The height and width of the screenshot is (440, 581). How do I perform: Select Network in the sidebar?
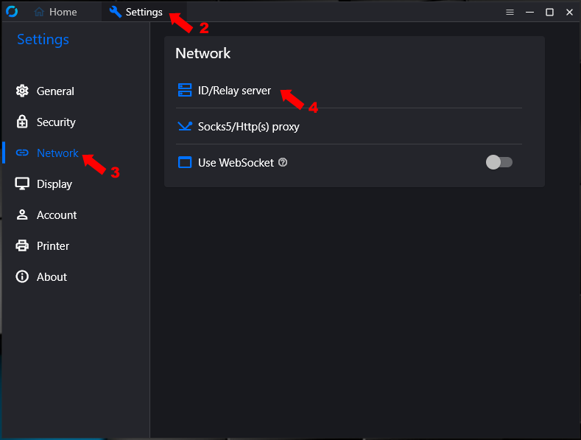click(57, 153)
